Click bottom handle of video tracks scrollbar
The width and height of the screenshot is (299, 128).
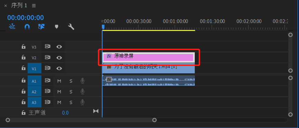[290, 71]
